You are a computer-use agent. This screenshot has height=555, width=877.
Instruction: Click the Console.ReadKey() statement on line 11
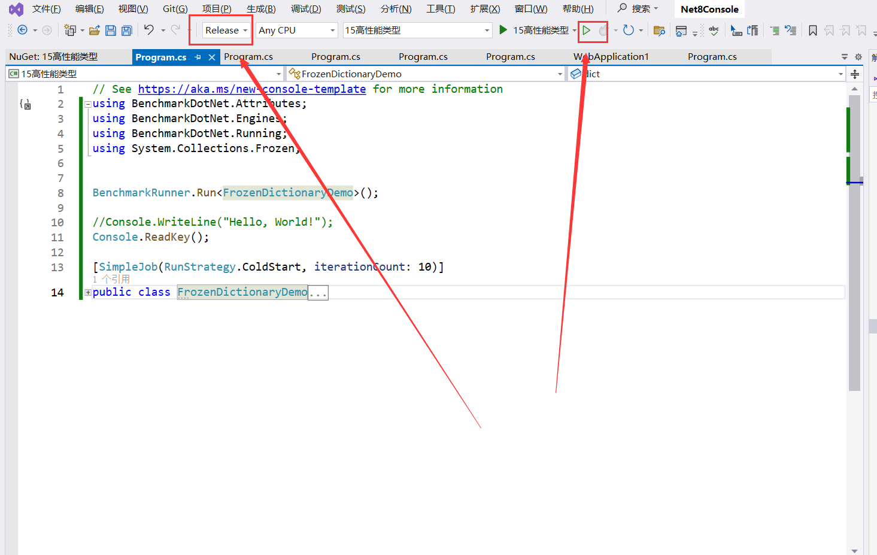tap(151, 237)
